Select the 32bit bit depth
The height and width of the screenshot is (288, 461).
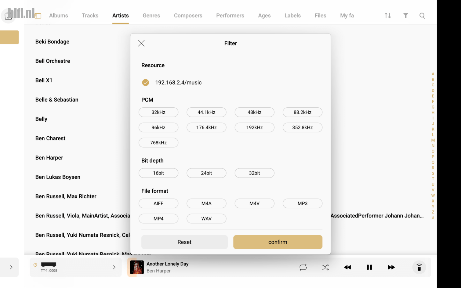click(254, 173)
